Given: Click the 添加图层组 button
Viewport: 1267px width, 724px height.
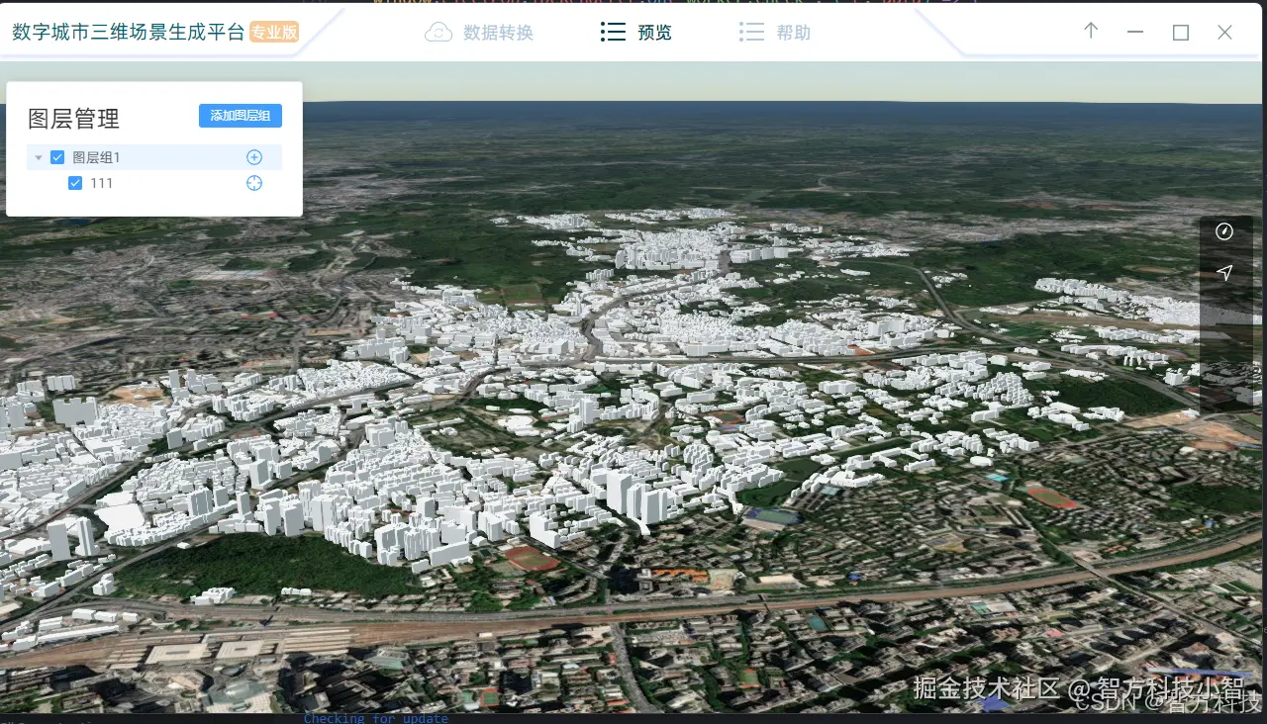Looking at the screenshot, I should pos(241,116).
